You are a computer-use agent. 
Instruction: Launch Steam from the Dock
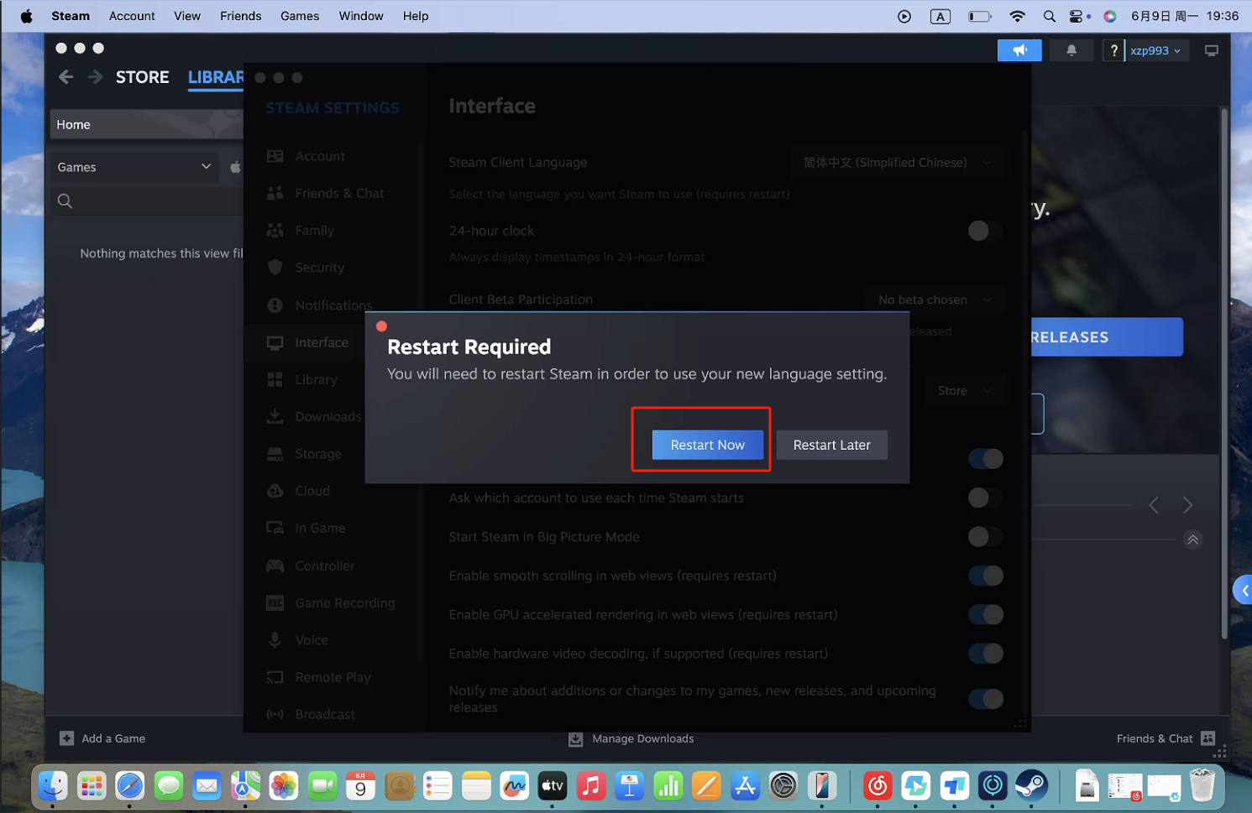[x=1031, y=786]
